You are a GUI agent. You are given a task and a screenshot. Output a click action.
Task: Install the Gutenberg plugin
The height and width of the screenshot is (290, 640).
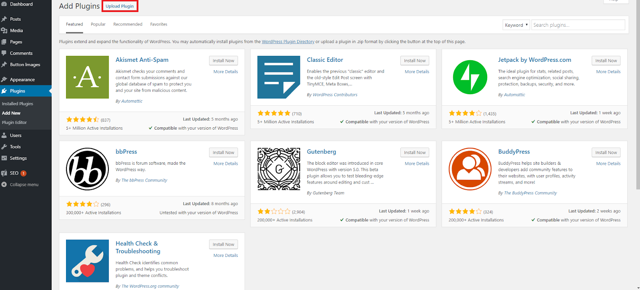415,152
